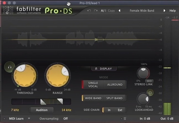Click the small circle left of output icon

(122, 119)
